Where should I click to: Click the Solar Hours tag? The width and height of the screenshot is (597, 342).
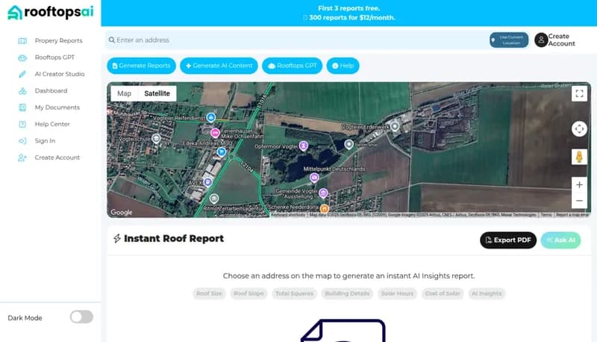click(397, 293)
